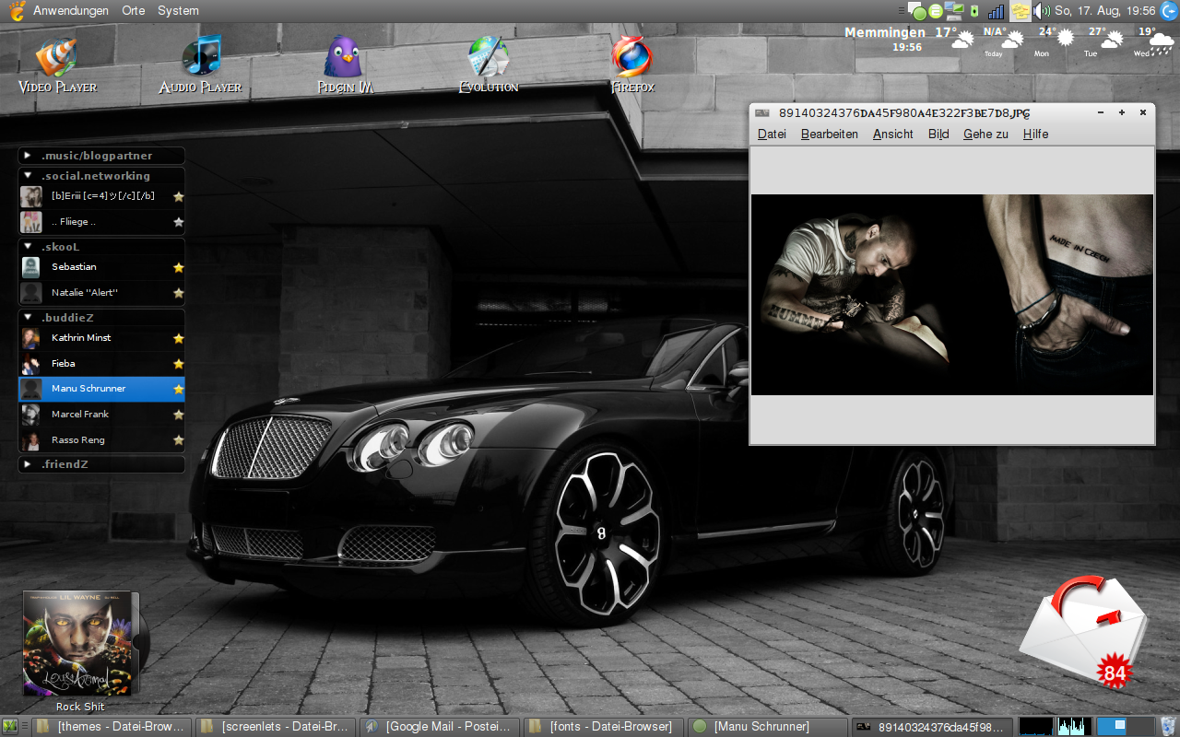
Task: Click the mail envelope showing 84 unread
Action: (1086, 631)
